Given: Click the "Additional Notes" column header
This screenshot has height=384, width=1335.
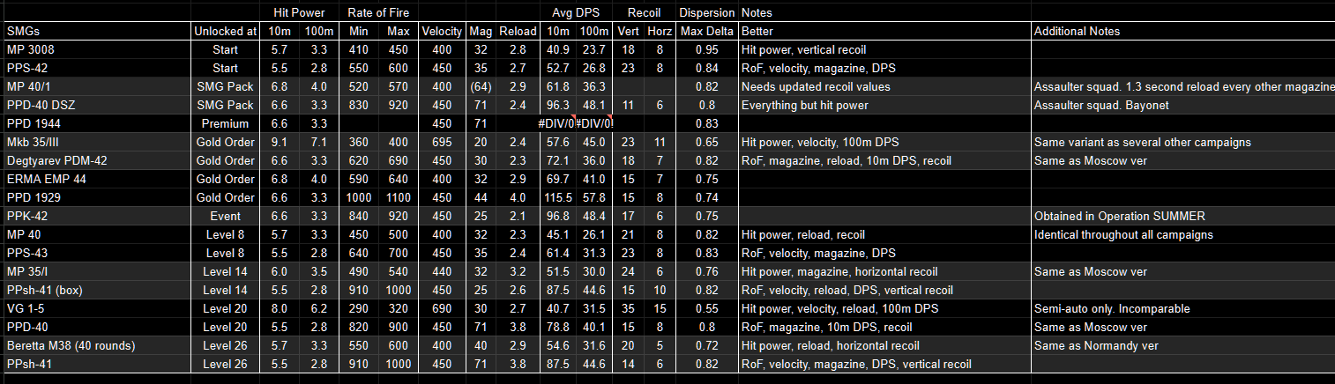Looking at the screenshot, I should (1077, 32).
